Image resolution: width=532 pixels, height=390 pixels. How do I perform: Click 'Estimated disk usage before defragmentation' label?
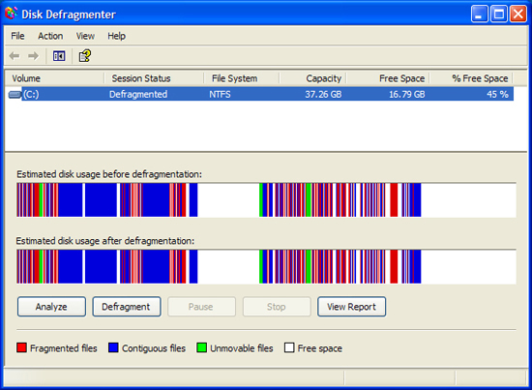click(x=109, y=174)
